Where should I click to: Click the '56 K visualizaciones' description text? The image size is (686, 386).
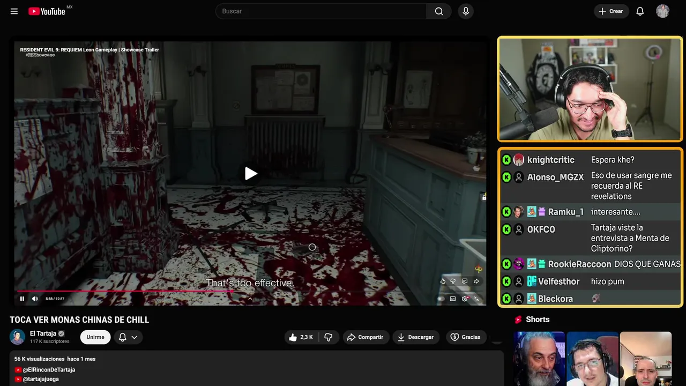tap(39, 359)
